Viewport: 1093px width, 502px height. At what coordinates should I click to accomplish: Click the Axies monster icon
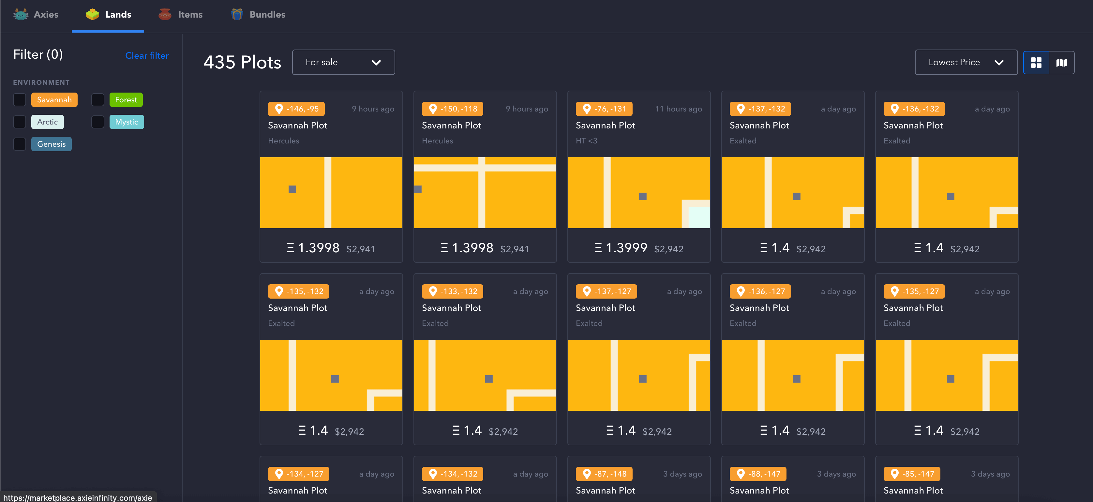(20, 14)
